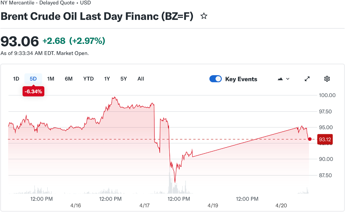This screenshot has width=346, height=213.
Task: Show the All time range
Action: click(x=140, y=79)
